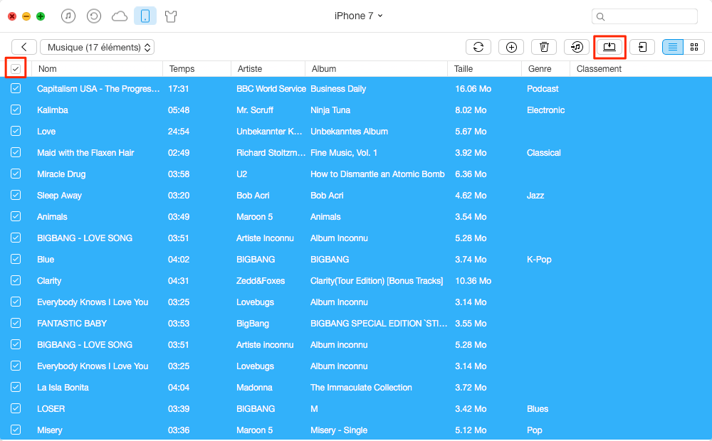Click the genre "K-Pop" in the Blue row
Image resolution: width=712 pixels, height=441 pixels.
pos(539,260)
